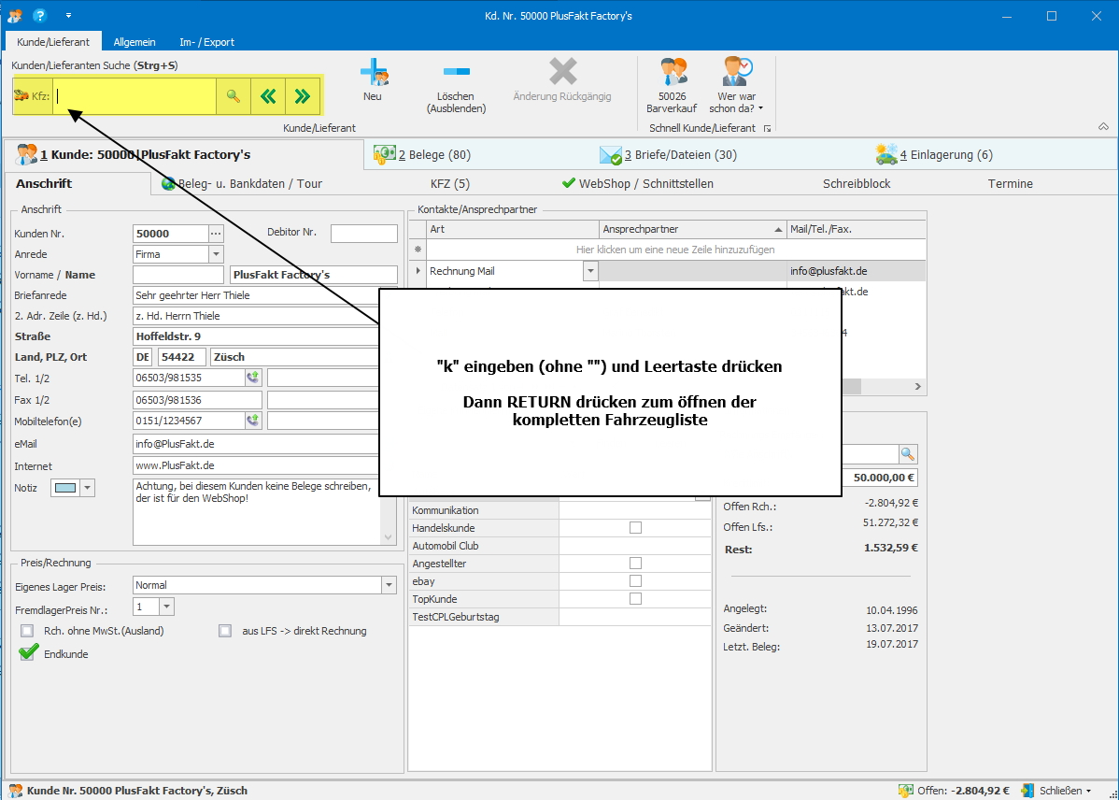
Task: Open the Rechnung Mail type dropdown
Action: [x=590, y=271]
